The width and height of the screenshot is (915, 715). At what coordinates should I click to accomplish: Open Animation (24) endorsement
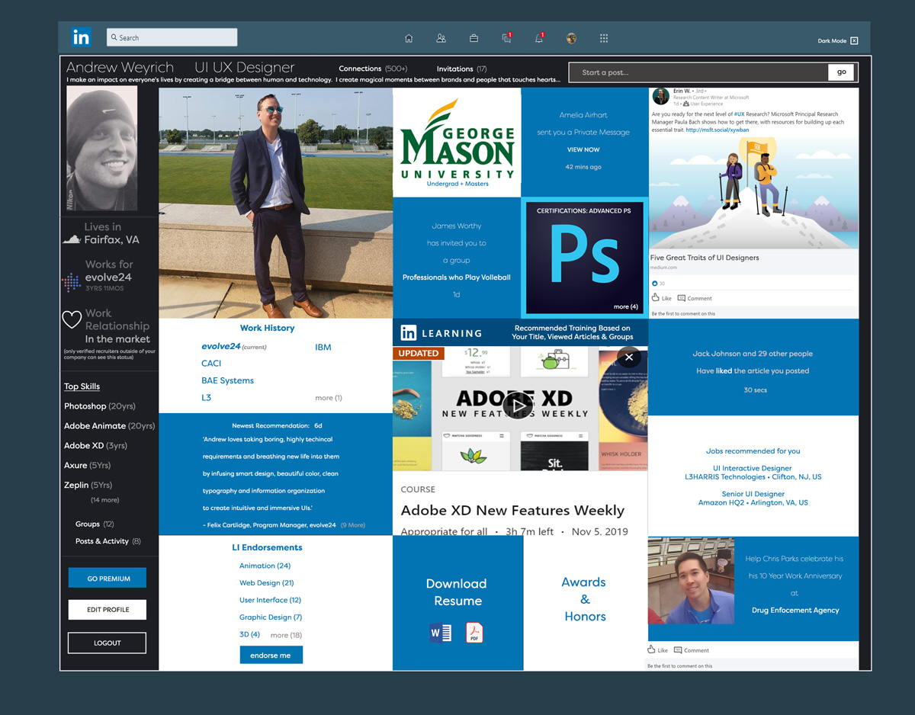pyautogui.click(x=265, y=566)
